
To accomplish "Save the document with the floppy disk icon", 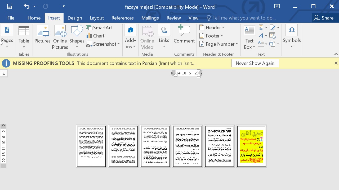I will coord(10,6).
